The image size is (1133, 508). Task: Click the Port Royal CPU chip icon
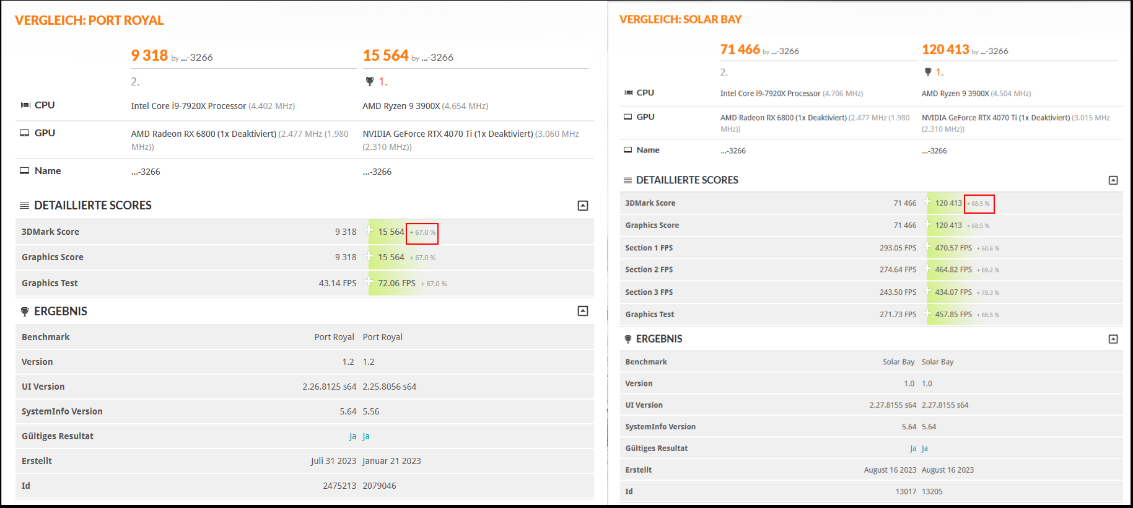point(25,105)
